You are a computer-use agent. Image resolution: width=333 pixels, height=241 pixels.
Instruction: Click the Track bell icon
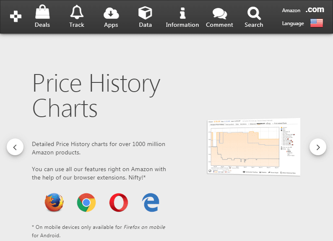point(77,12)
